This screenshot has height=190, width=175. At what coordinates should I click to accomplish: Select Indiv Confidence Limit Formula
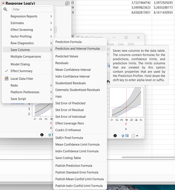(x=80, y=151)
